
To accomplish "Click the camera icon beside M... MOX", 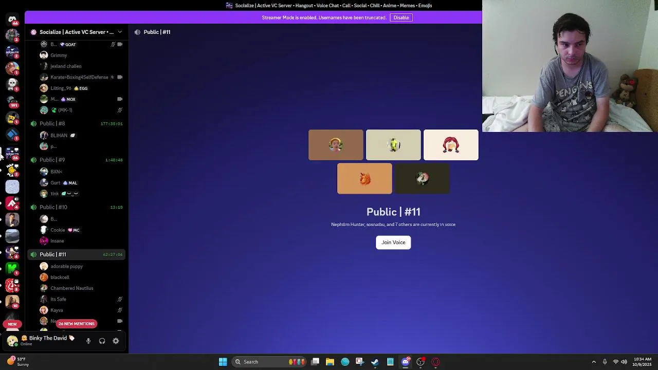I will pyautogui.click(x=120, y=99).
